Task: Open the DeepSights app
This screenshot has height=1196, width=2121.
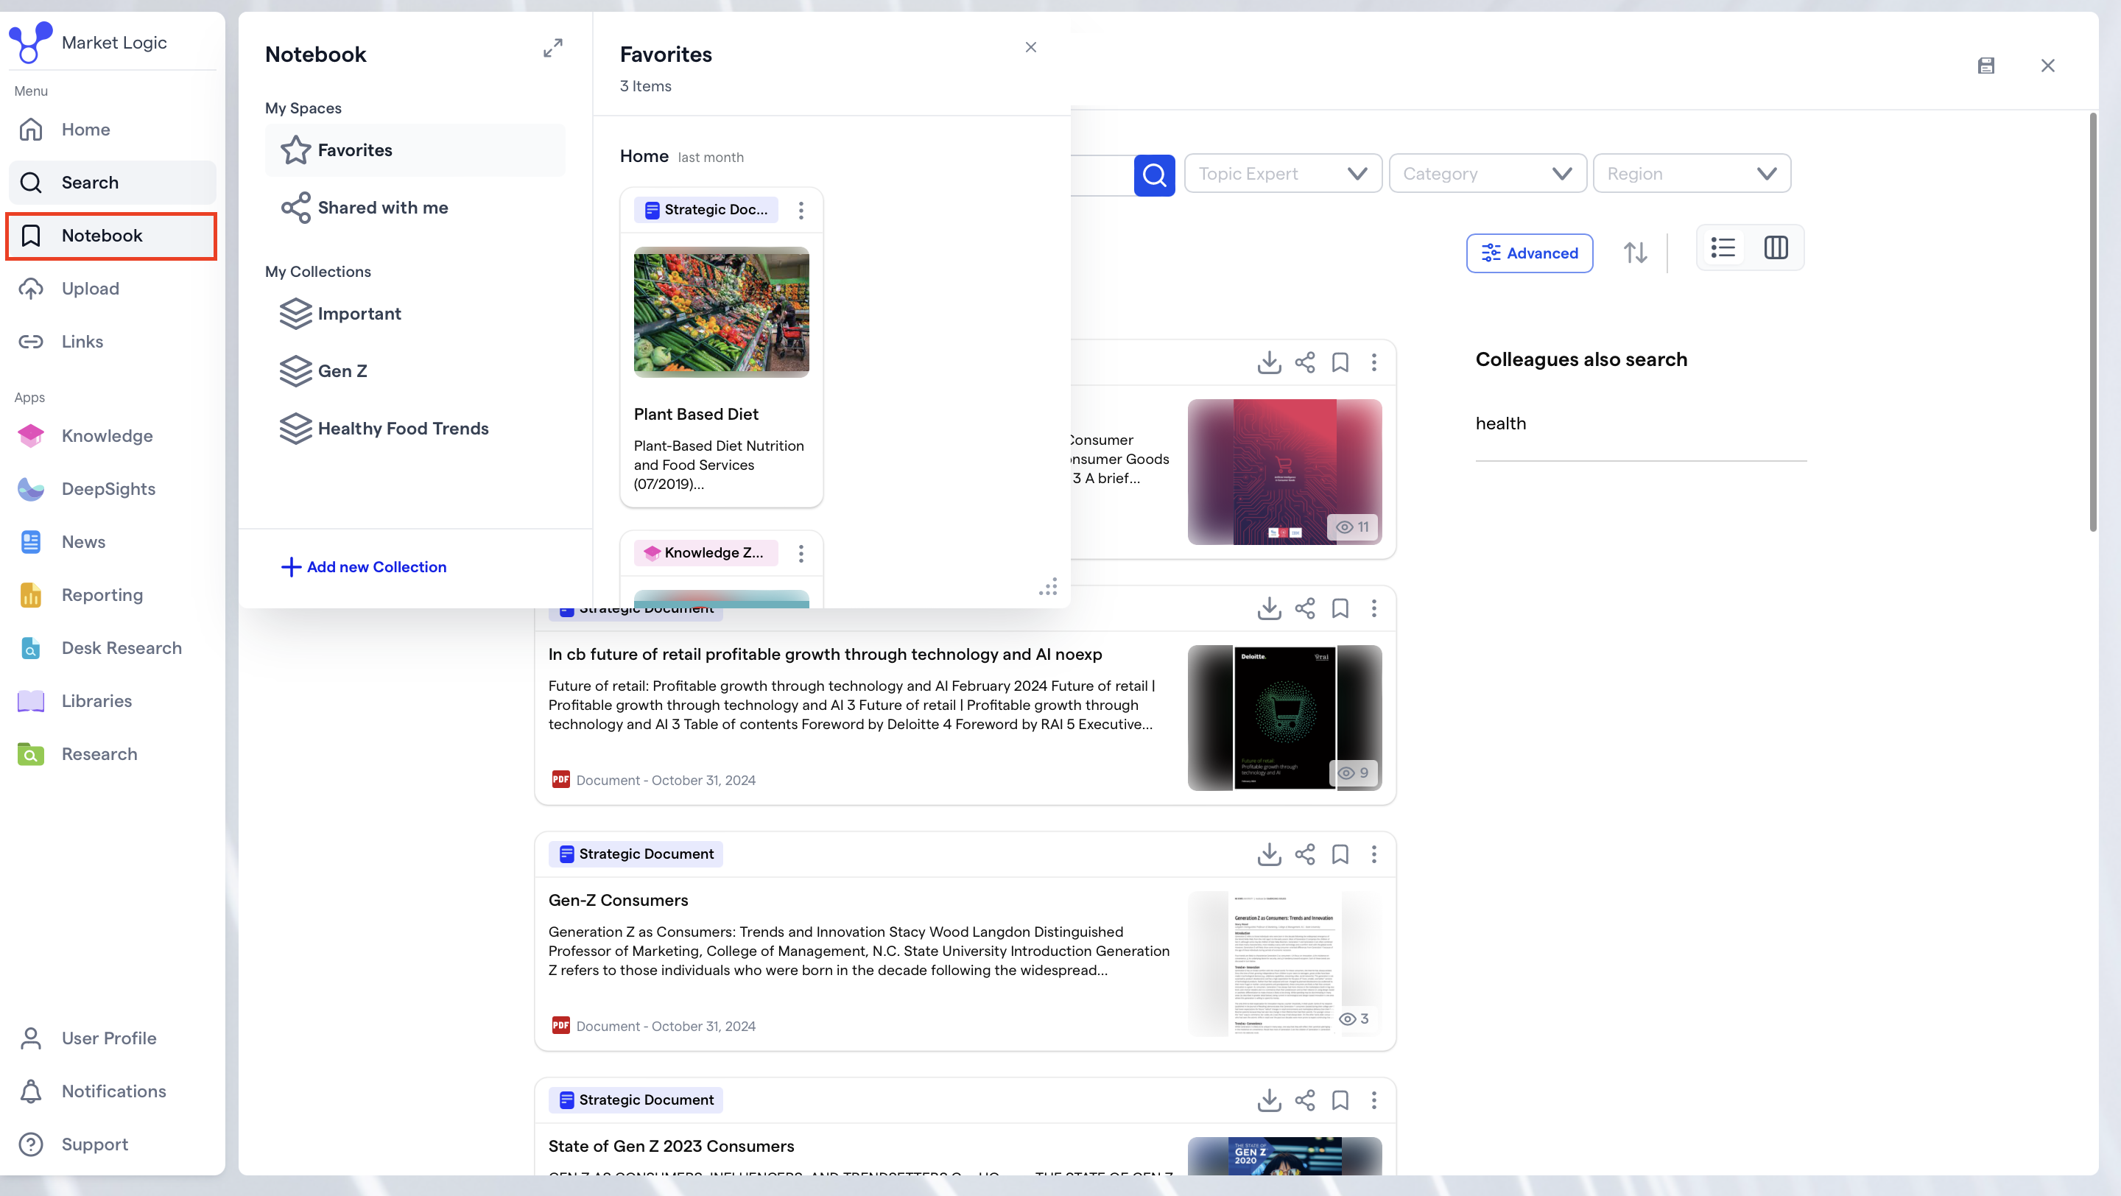Action: click(108, 488)
